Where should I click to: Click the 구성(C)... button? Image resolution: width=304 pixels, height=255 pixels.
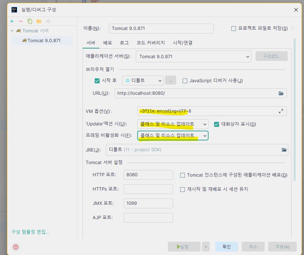[271, 56]
